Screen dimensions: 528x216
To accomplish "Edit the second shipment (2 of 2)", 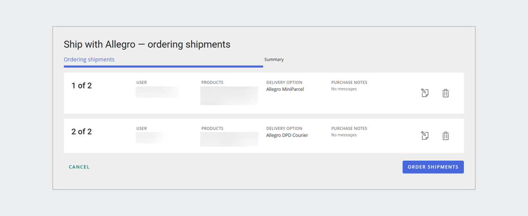I will pos(425,136).
